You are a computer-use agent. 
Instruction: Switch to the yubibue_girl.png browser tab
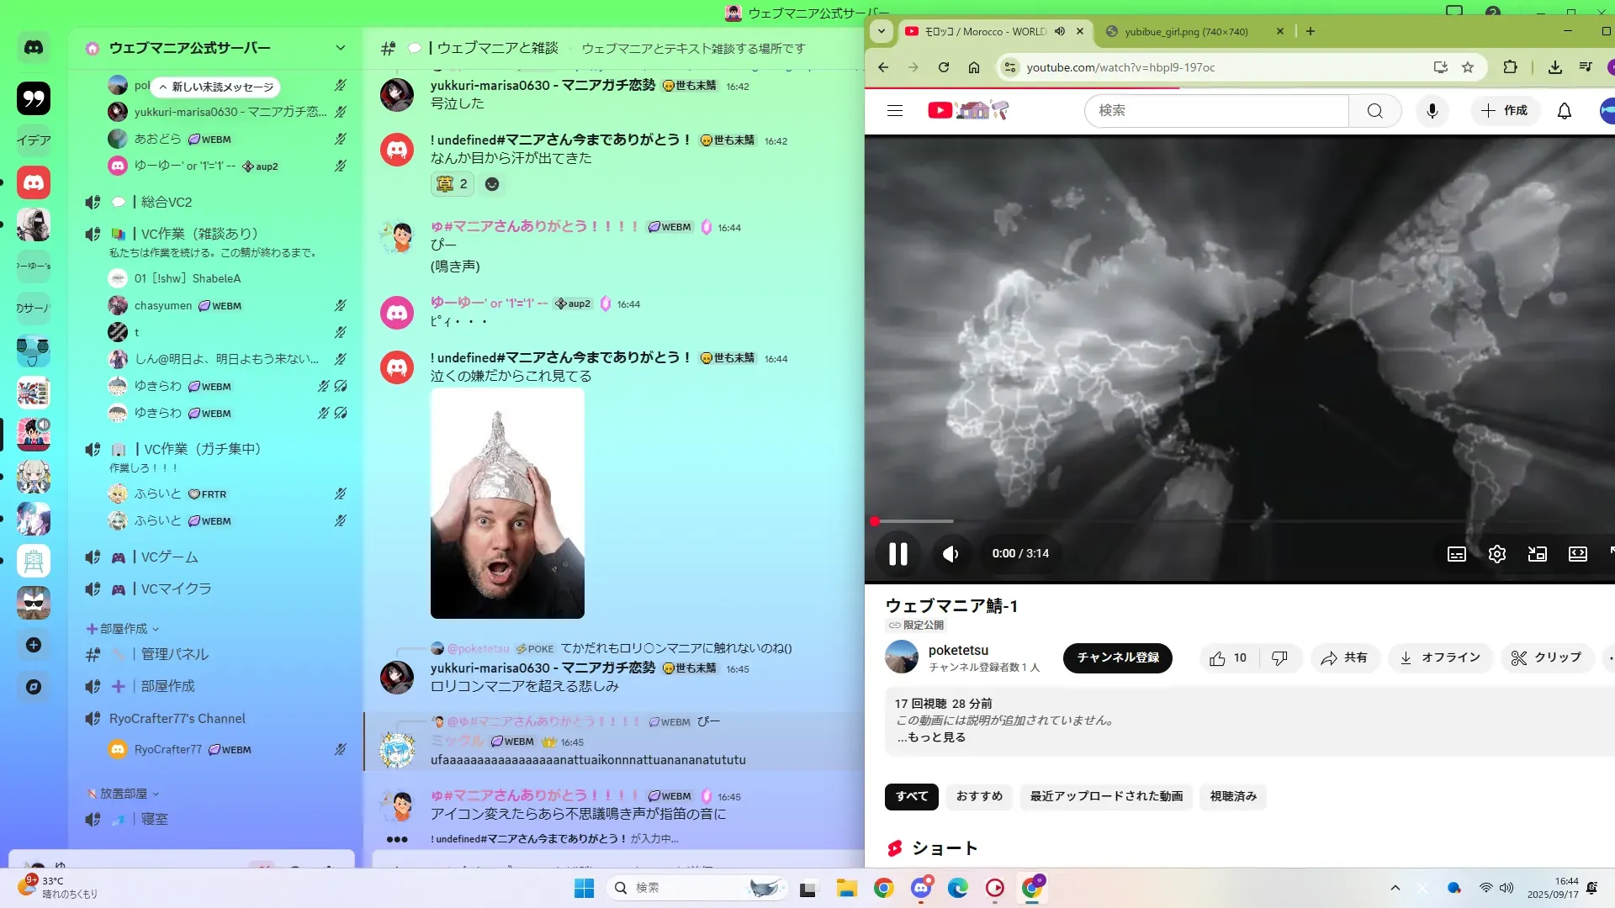click(x=1186, y=32)
